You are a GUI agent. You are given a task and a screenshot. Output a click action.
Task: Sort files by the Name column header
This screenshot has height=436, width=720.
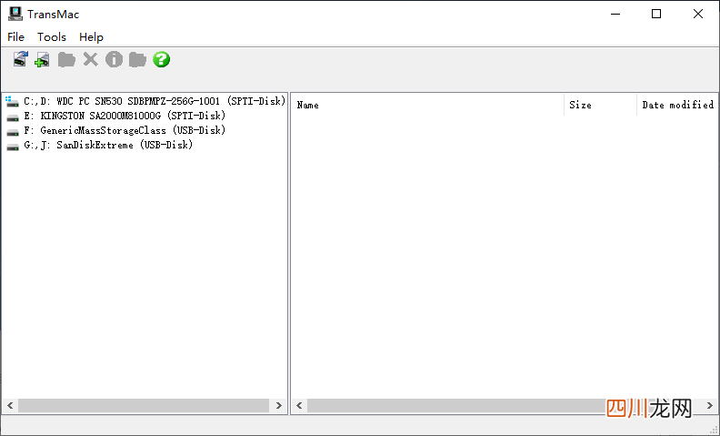point(428,105)
